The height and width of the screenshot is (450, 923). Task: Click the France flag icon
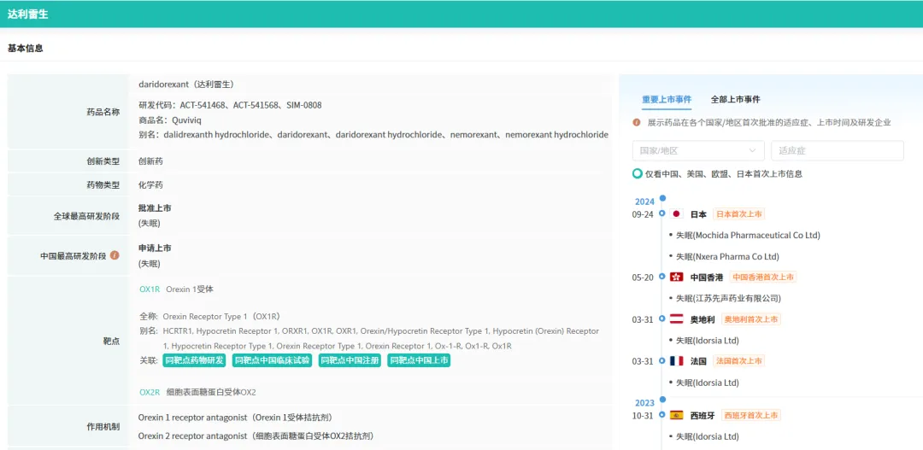(676, 361)
